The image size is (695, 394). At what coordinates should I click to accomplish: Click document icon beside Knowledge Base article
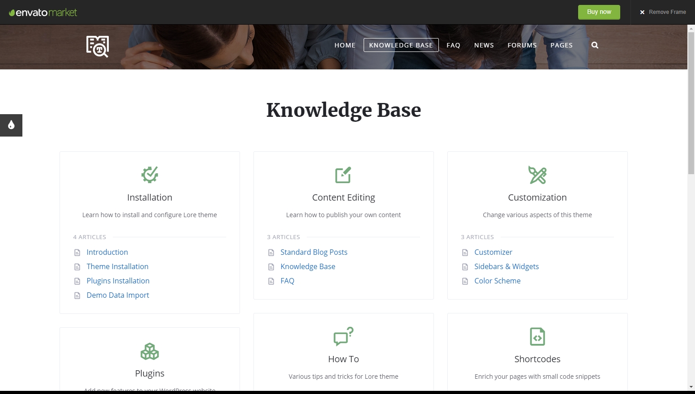[271, 267]
